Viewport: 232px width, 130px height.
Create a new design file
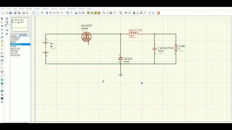[x=3, y=13]
